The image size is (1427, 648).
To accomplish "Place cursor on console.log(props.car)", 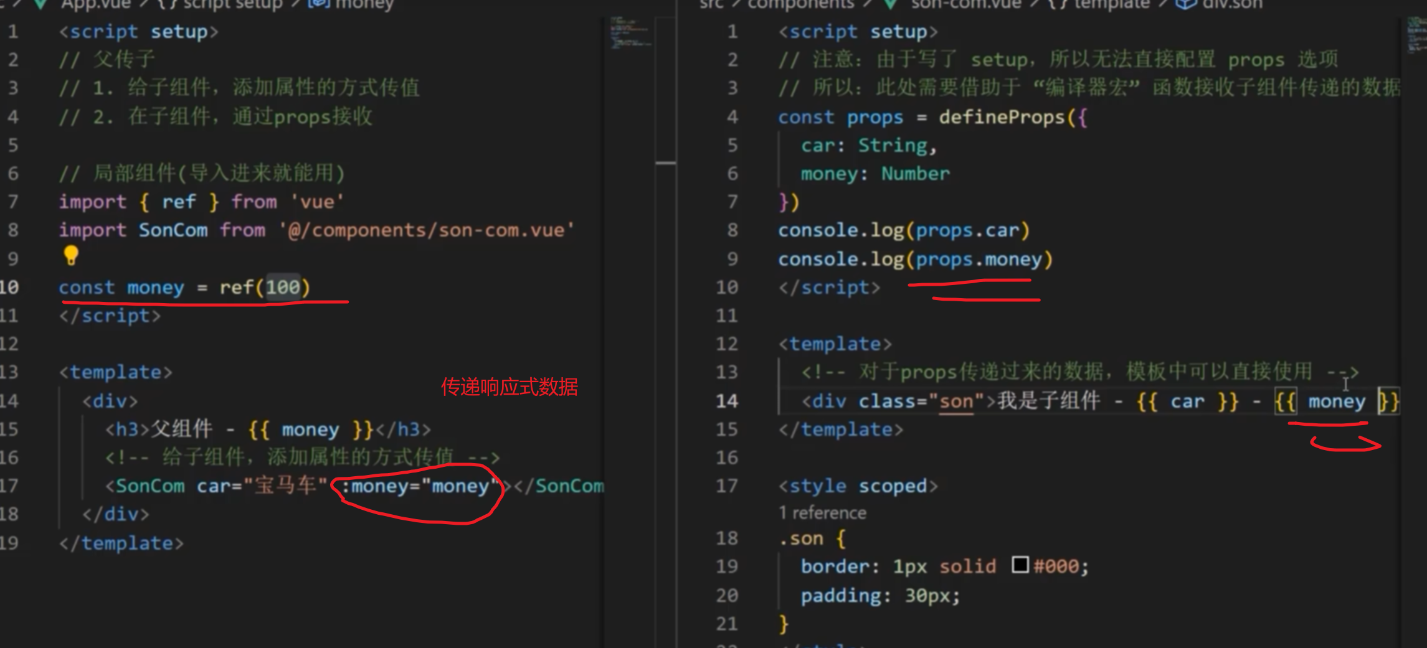I will tap(904, 230).
